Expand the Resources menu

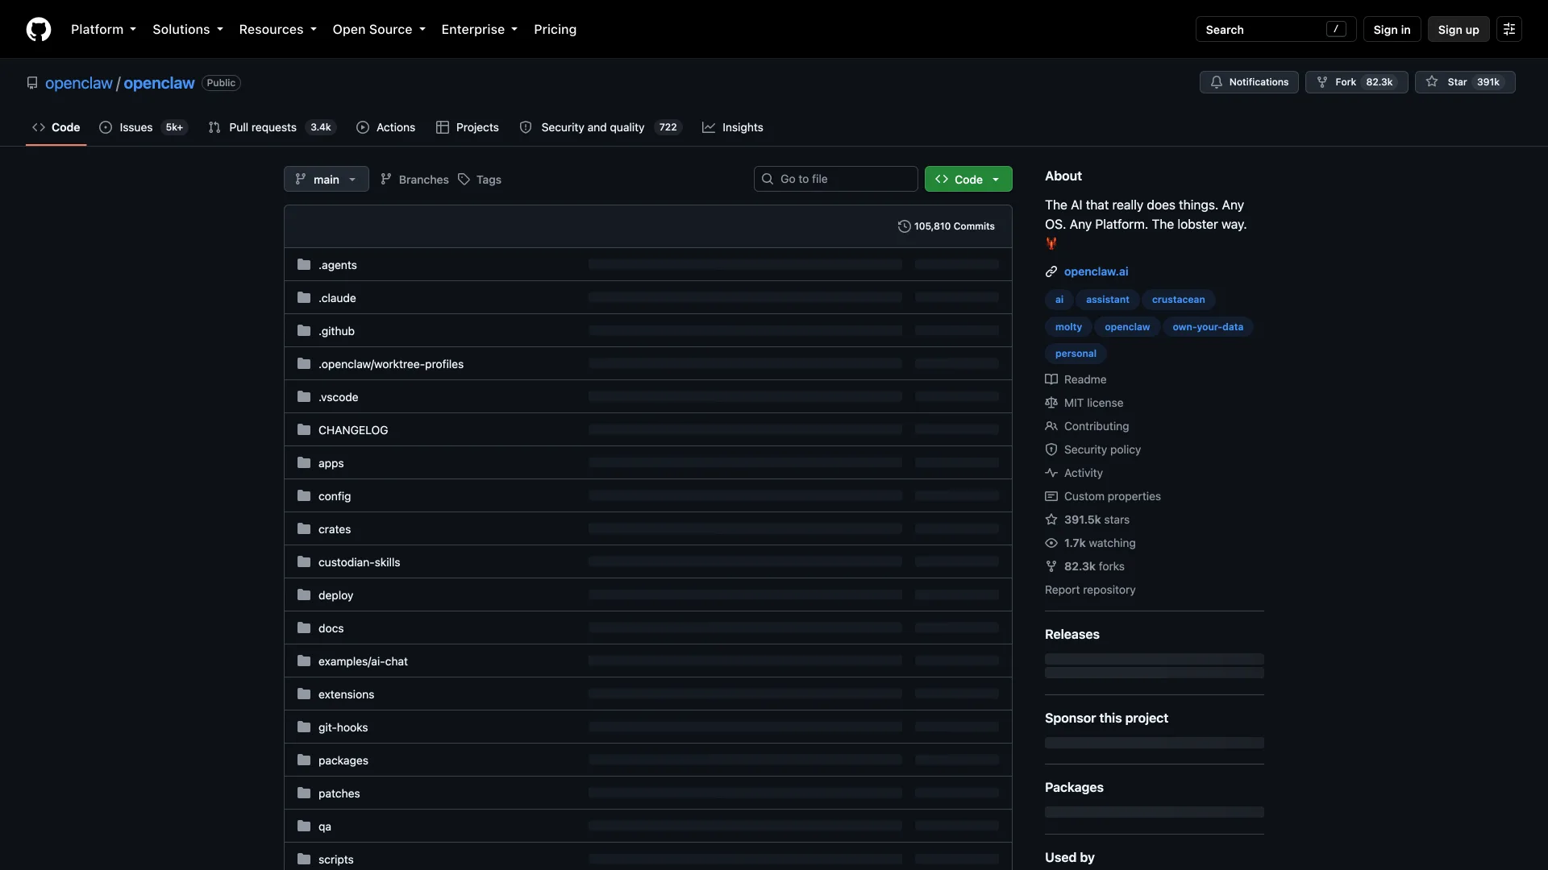277,30
